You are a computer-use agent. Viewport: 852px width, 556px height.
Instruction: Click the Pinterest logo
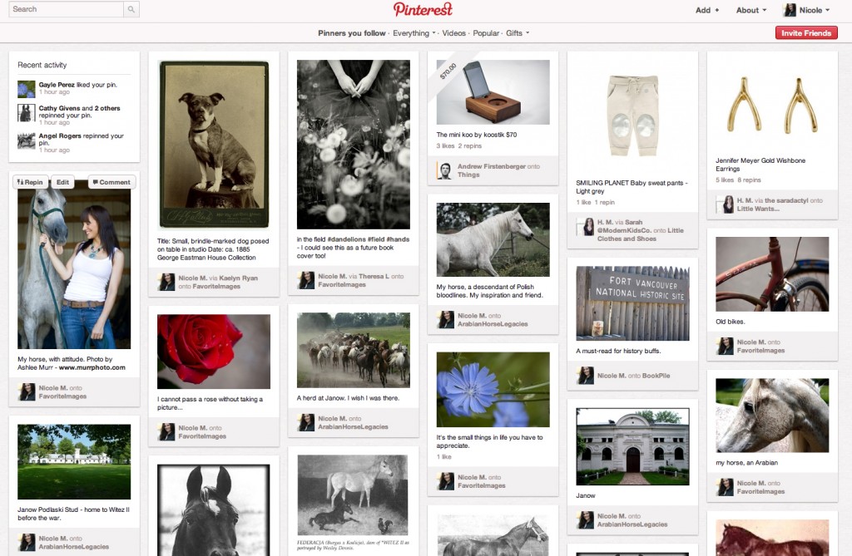[423, 10]
